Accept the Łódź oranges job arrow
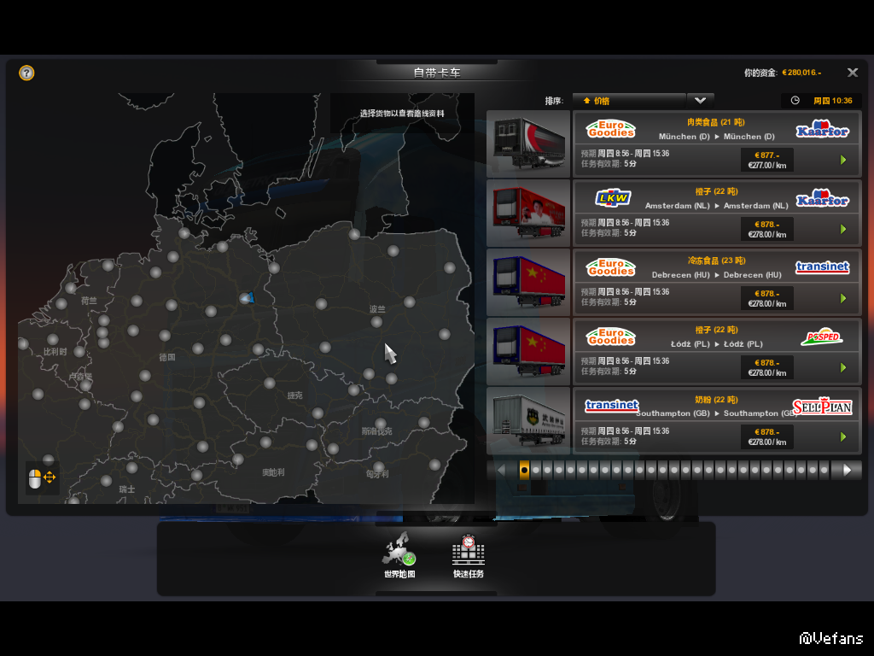Image resolution: width=874 pixels, height=656 pixels. click(842, 367)
